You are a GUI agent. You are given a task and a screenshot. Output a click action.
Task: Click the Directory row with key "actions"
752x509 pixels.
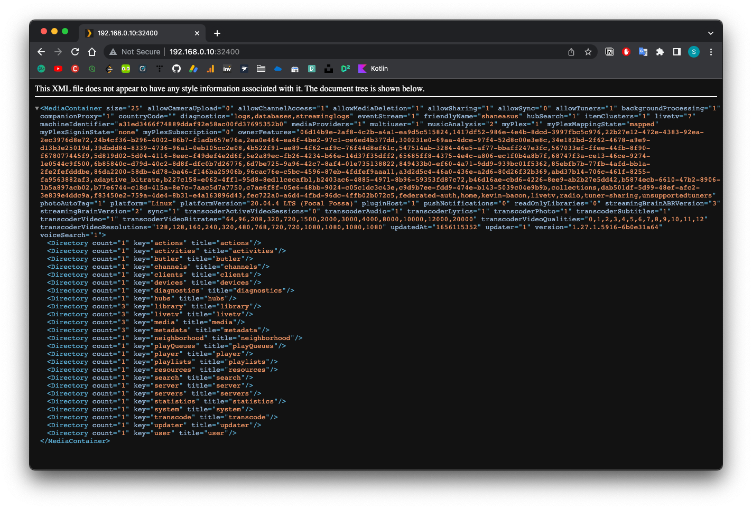coord(154,243)
